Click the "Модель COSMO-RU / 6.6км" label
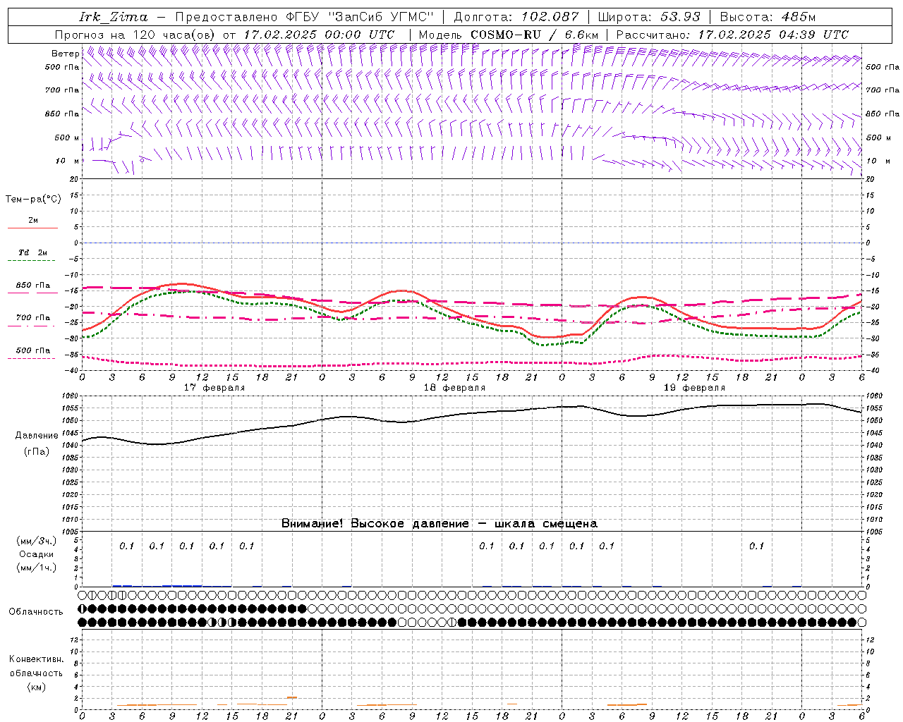Viewport: 903px width, 722px height. (x=508, y=35)
